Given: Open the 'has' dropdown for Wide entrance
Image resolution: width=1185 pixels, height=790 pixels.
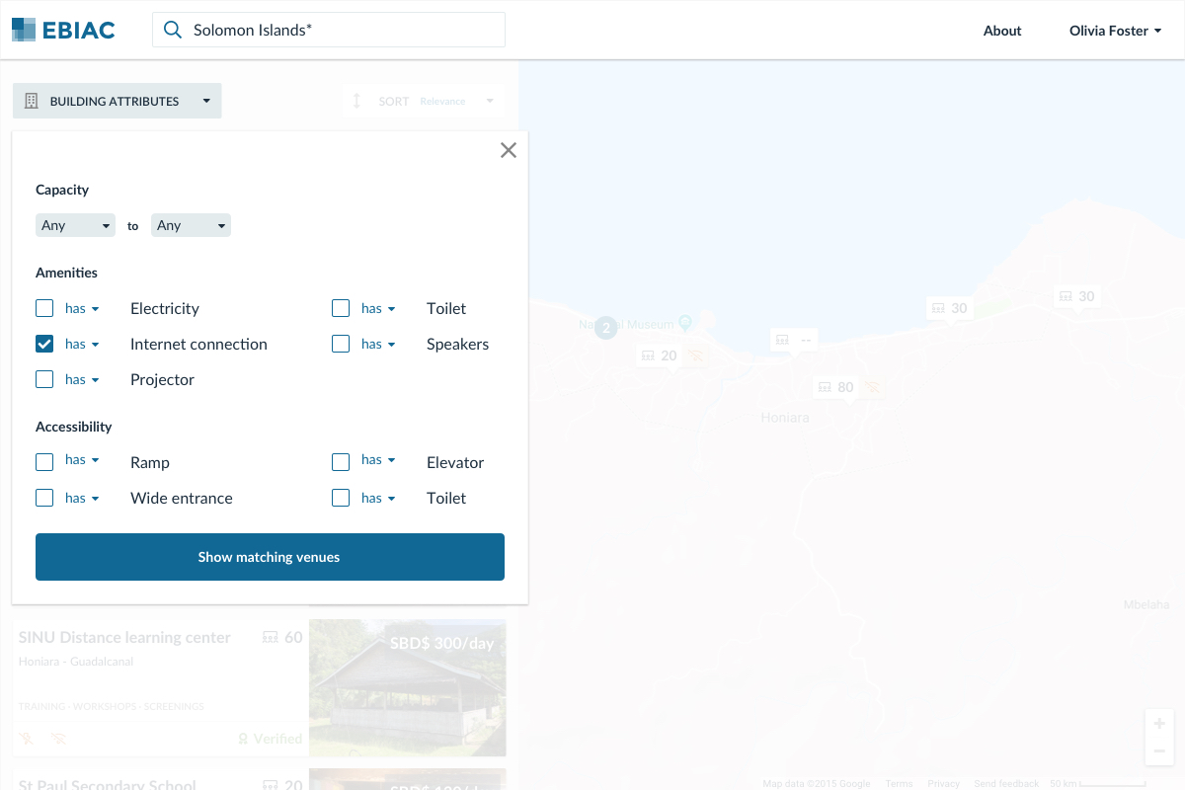Looking at the screenshot, I should (x=82, y=498).
